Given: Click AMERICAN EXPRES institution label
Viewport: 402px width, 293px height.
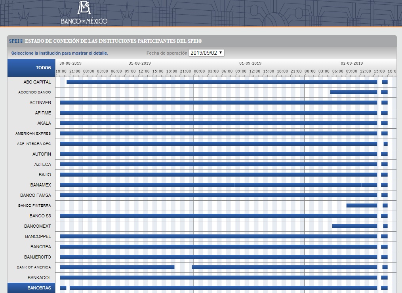Looking at the screenshot, I should click(33, 133).
